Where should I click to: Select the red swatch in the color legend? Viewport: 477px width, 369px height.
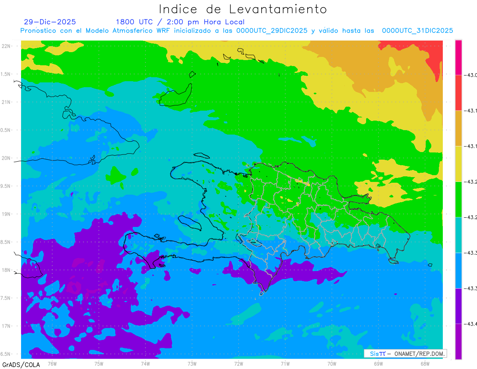tap(458, 93)
